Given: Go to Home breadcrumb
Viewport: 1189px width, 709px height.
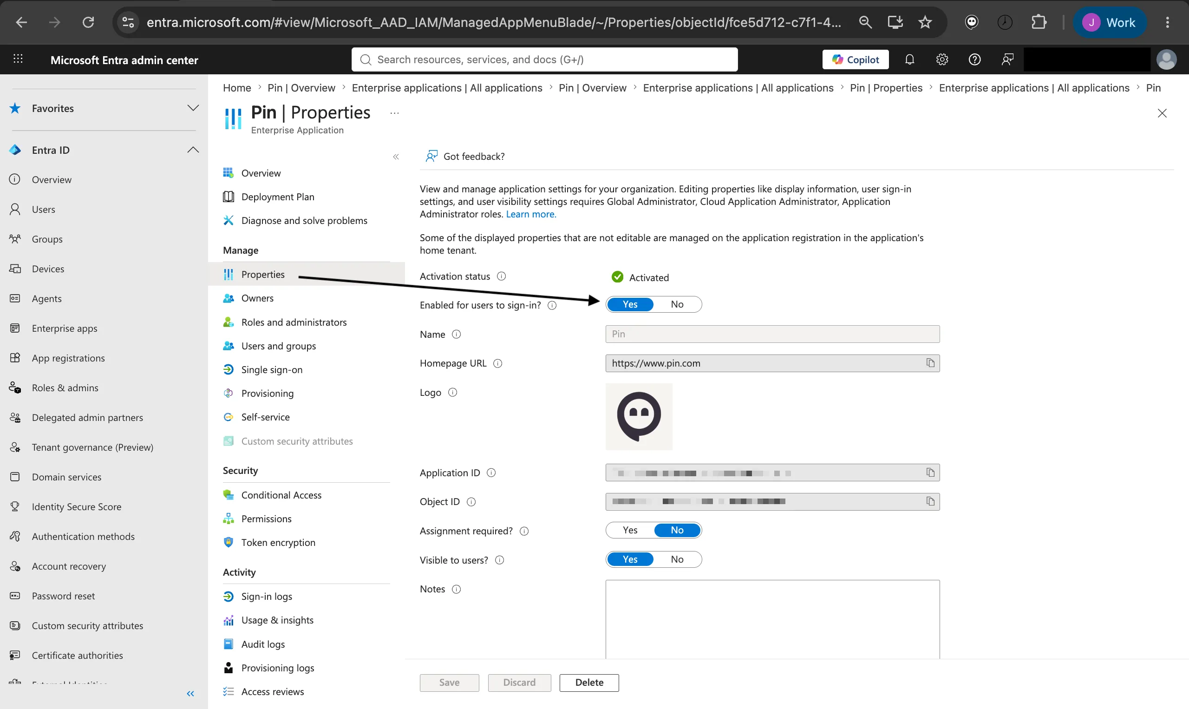Looking at the screenshot, I should click(237, 88).
